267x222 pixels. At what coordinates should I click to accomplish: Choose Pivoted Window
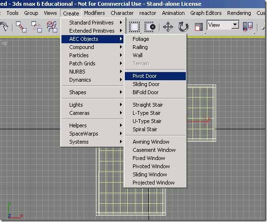pyautogui.click(x=155, y=166)
